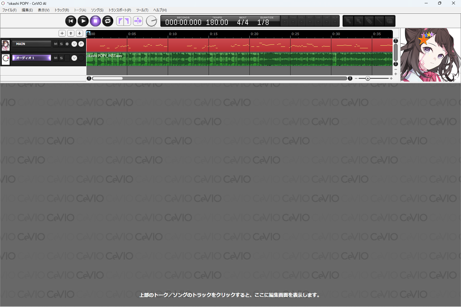Move track down with the arrow button

[80, 33]
